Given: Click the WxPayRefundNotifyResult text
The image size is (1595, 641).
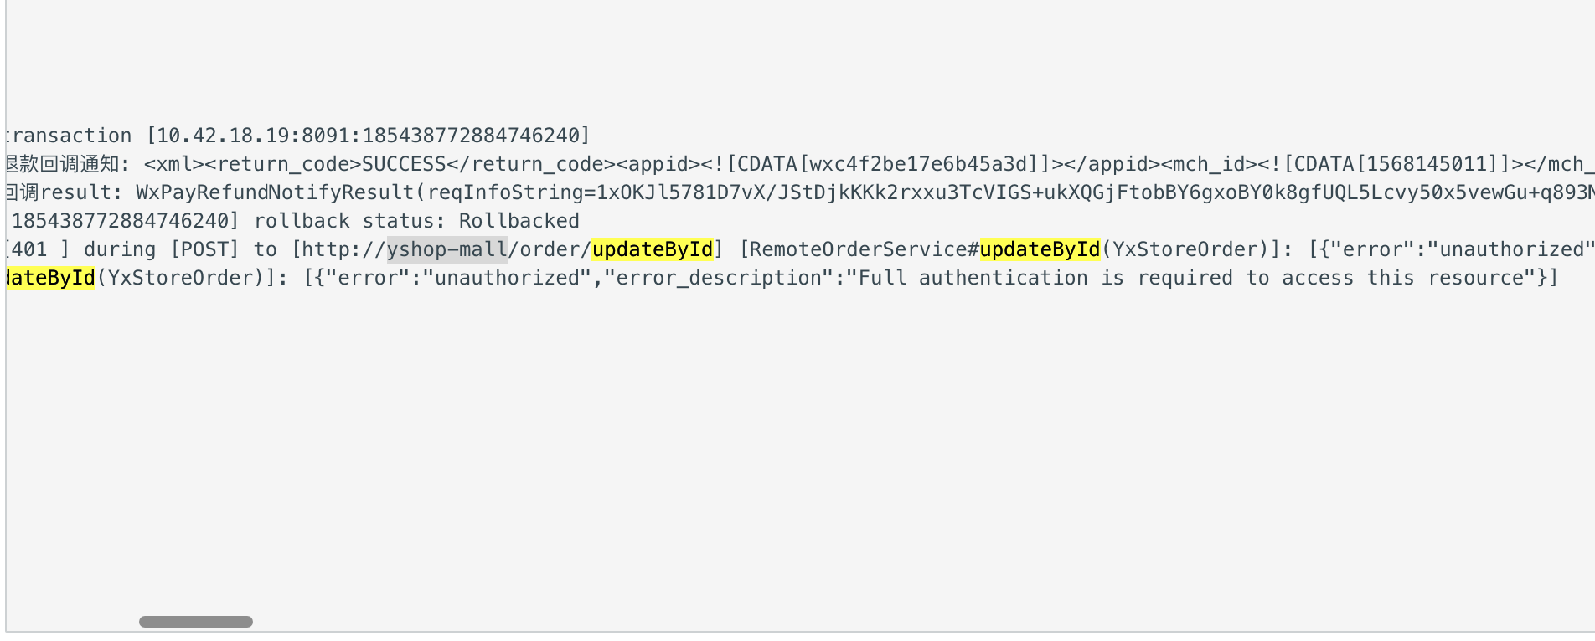Looking at the screenshot, I should click(x=276, y=192).
